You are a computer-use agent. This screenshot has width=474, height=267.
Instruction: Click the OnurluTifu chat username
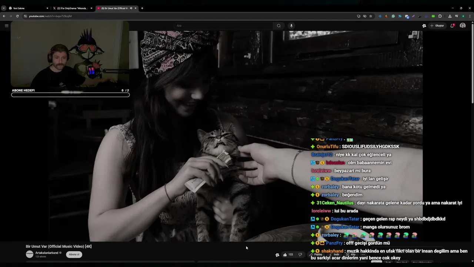(x=328, y=146)
